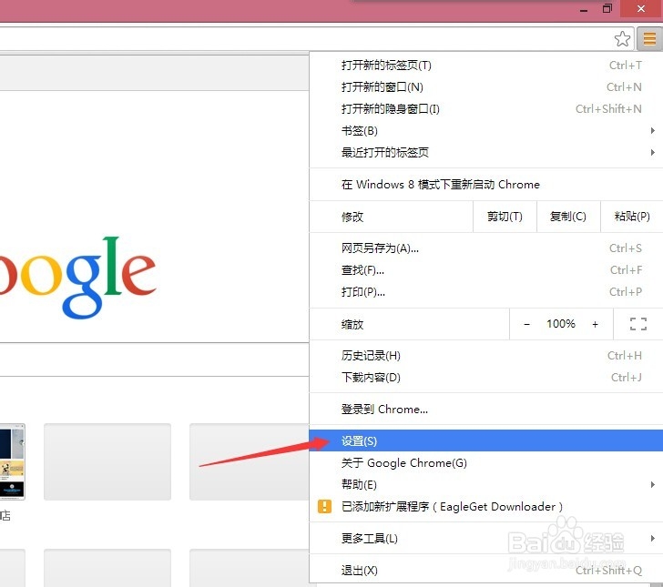This screenshot has height=587, width=663.
Task: Open the Chrome hamburger menu button
Action: tap(649, 39)
